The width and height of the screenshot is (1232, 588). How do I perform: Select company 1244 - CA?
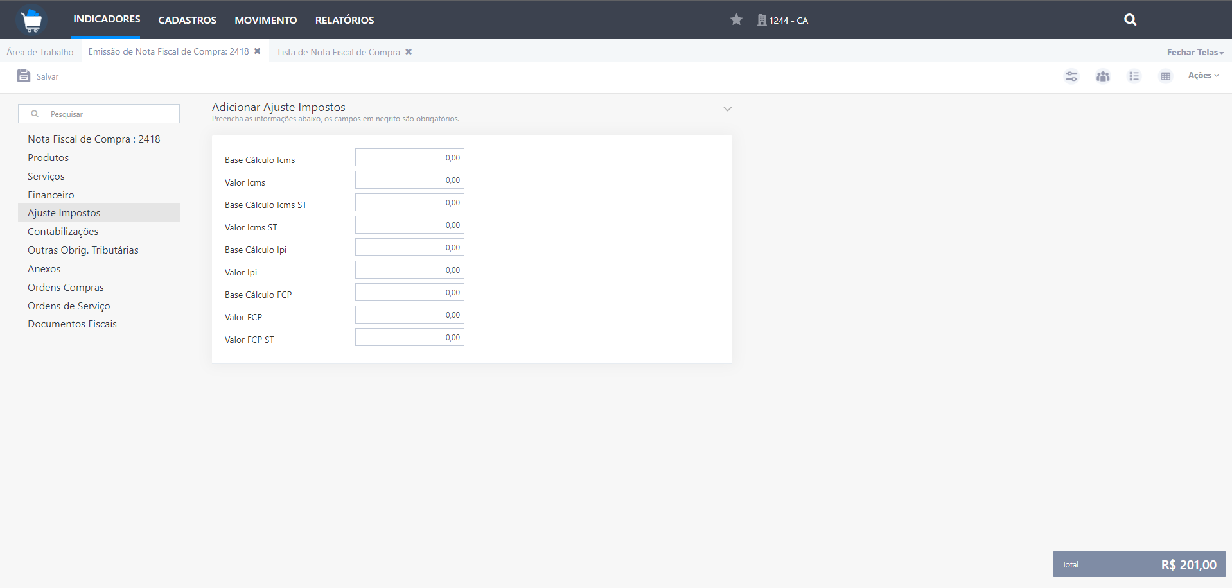[789, 21]
